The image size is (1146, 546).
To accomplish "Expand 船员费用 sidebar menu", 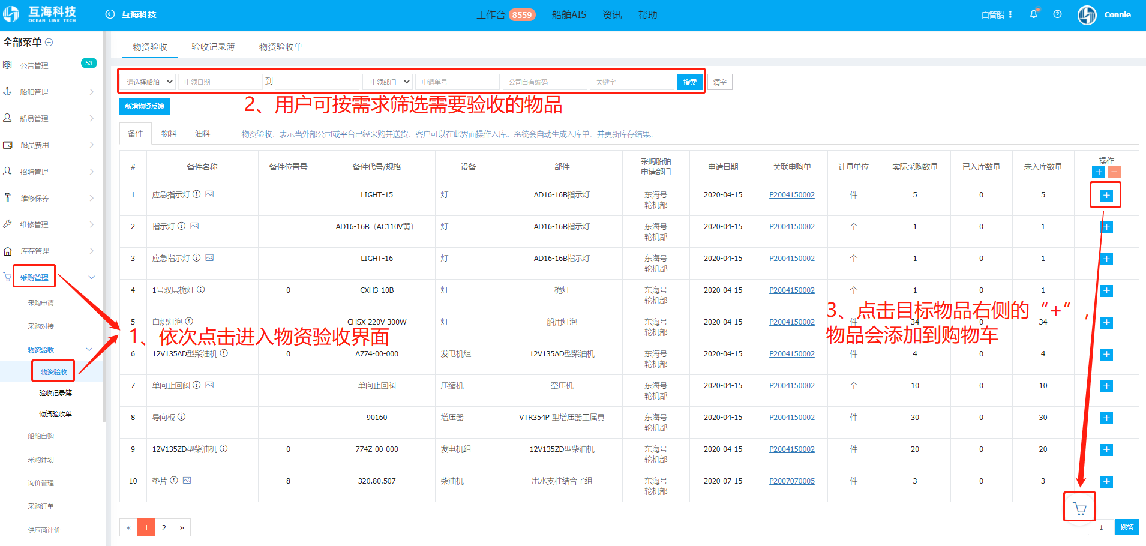I will coord(50,145).
